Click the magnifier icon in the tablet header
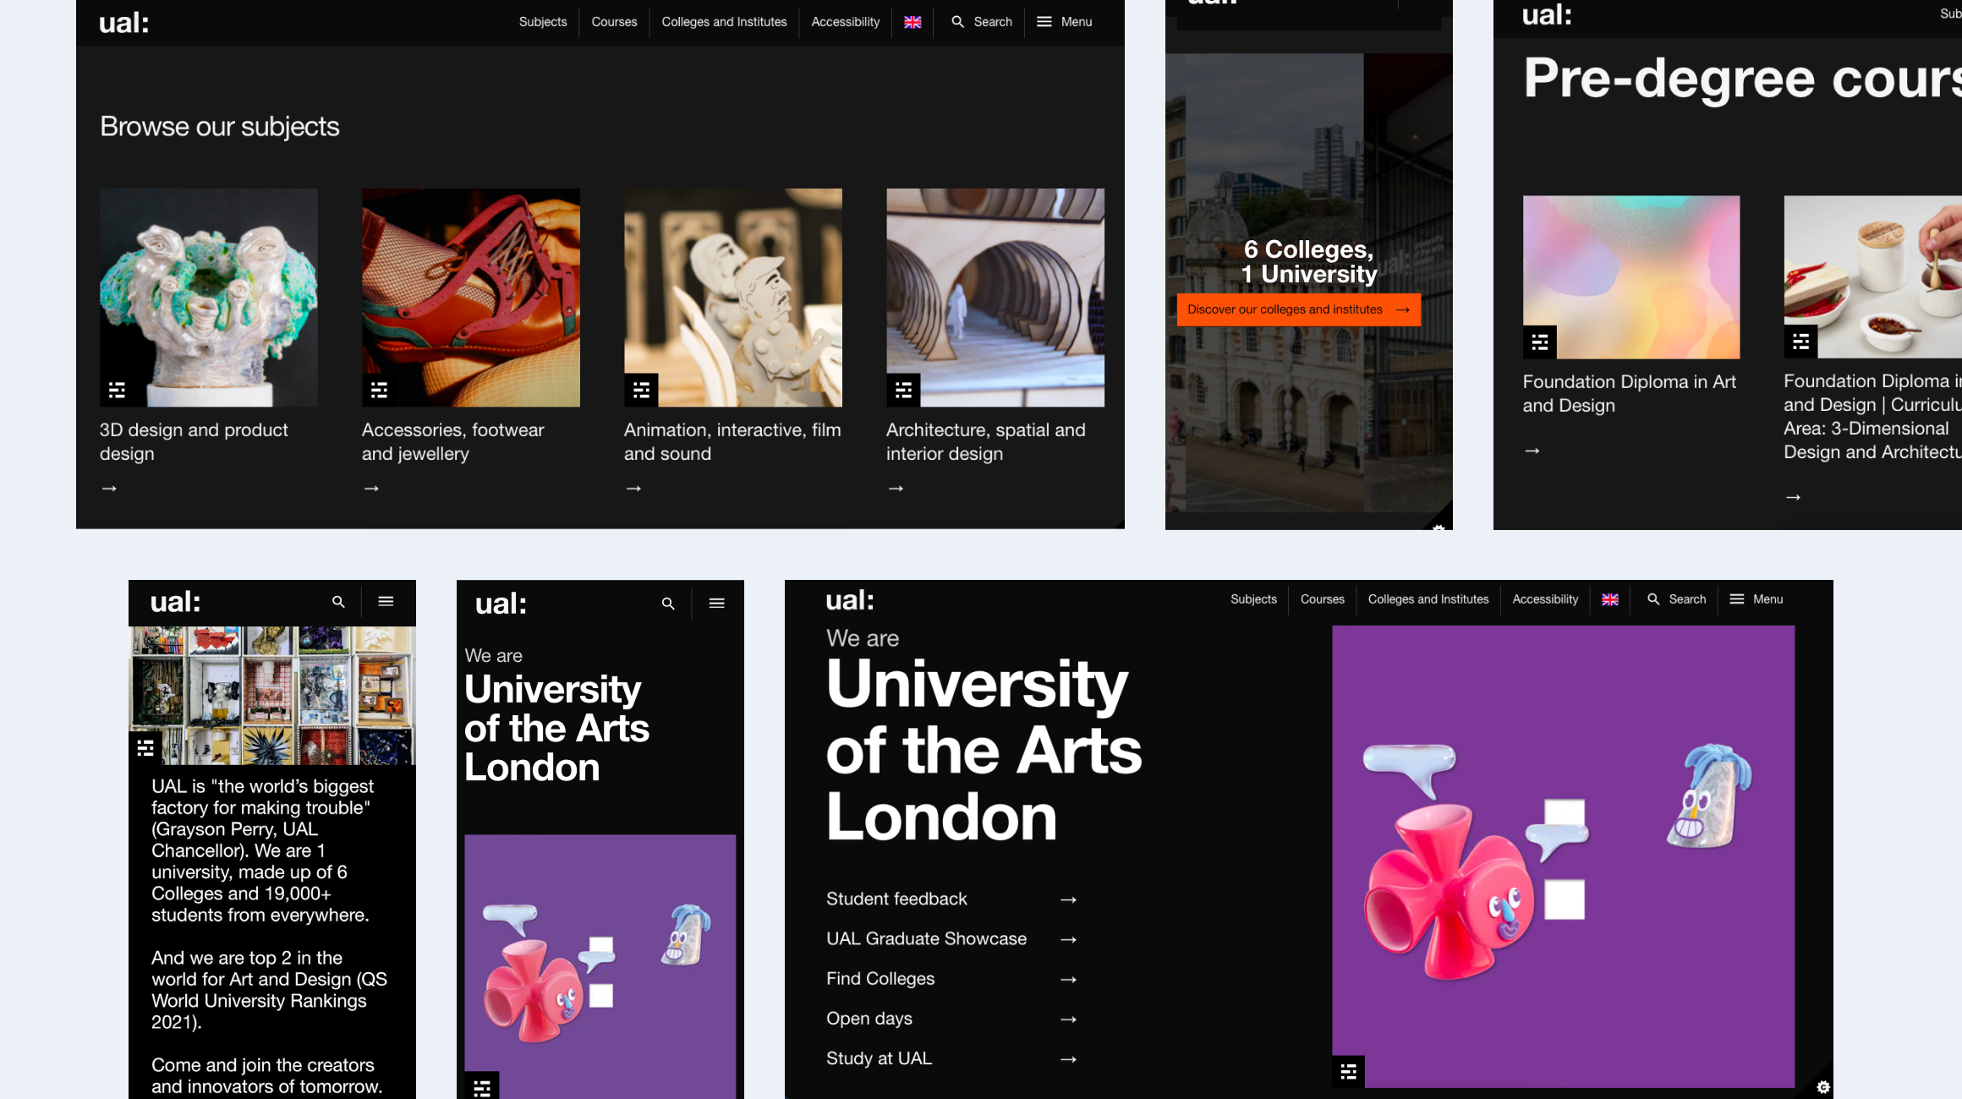 pyautogui.click(x=667, y=603)
